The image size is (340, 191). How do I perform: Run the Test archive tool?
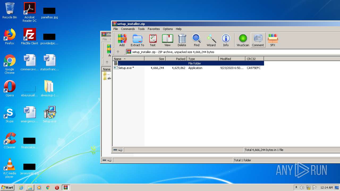point(153,40)
